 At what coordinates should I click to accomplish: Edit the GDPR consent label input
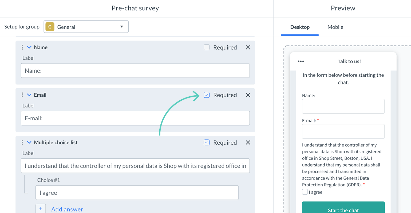[135, 166]
